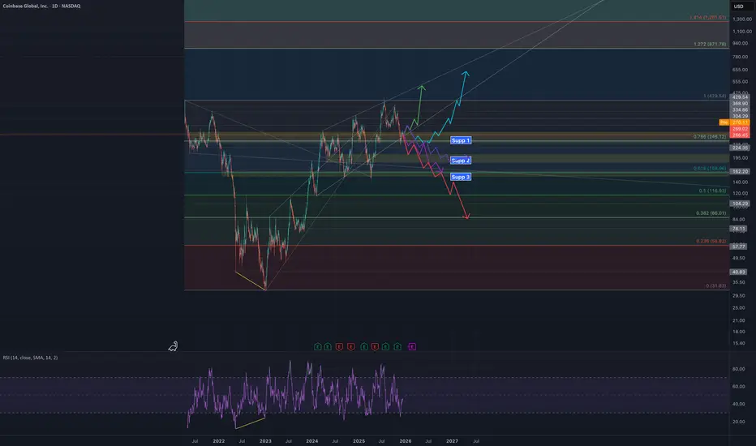Click the third red earnings marker
This screenshot has width=756, height=446.
[375, 347]
